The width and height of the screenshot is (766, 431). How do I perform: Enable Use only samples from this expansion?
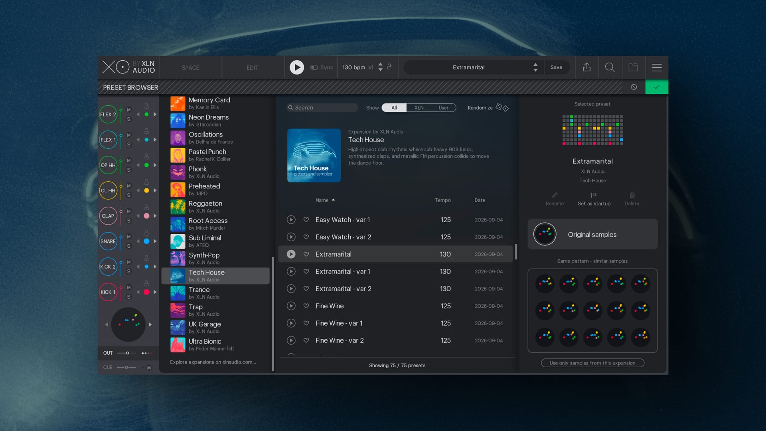click(592, 363)
